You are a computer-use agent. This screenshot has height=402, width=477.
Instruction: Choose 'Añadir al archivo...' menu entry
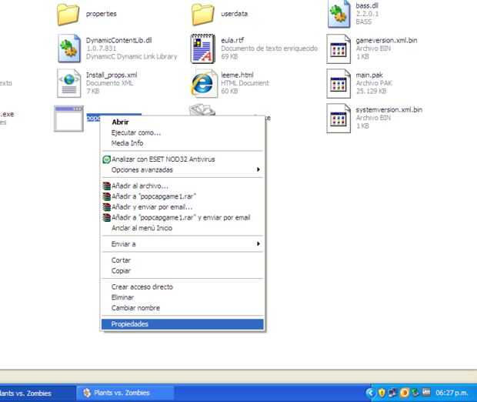point(182,186)
